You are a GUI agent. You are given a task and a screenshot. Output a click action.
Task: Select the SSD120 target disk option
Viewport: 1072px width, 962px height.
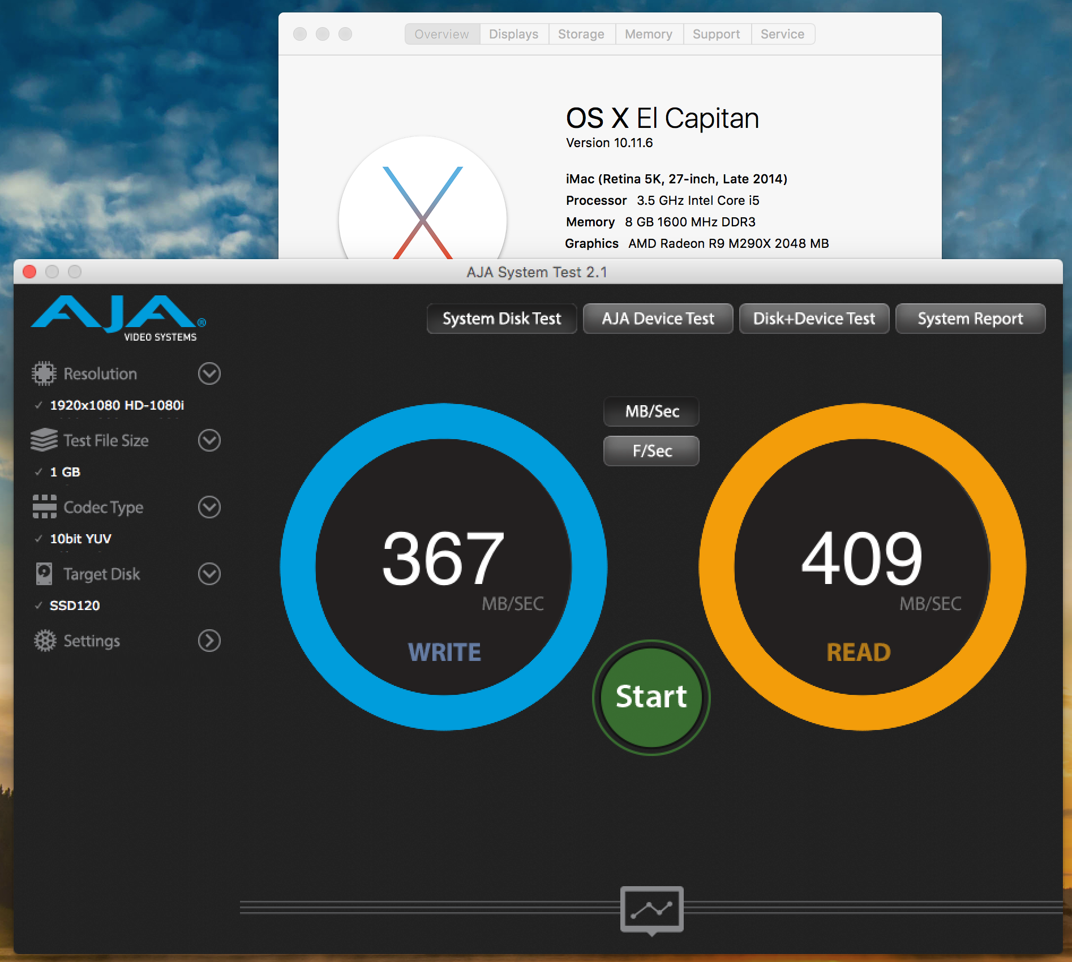(x=74, y=605)
